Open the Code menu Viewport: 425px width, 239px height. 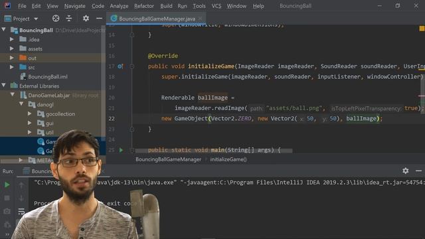point(98,6)
